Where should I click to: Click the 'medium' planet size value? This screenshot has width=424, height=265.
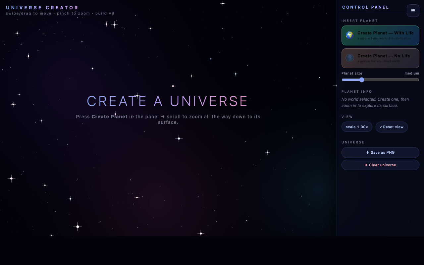(412, 73)
